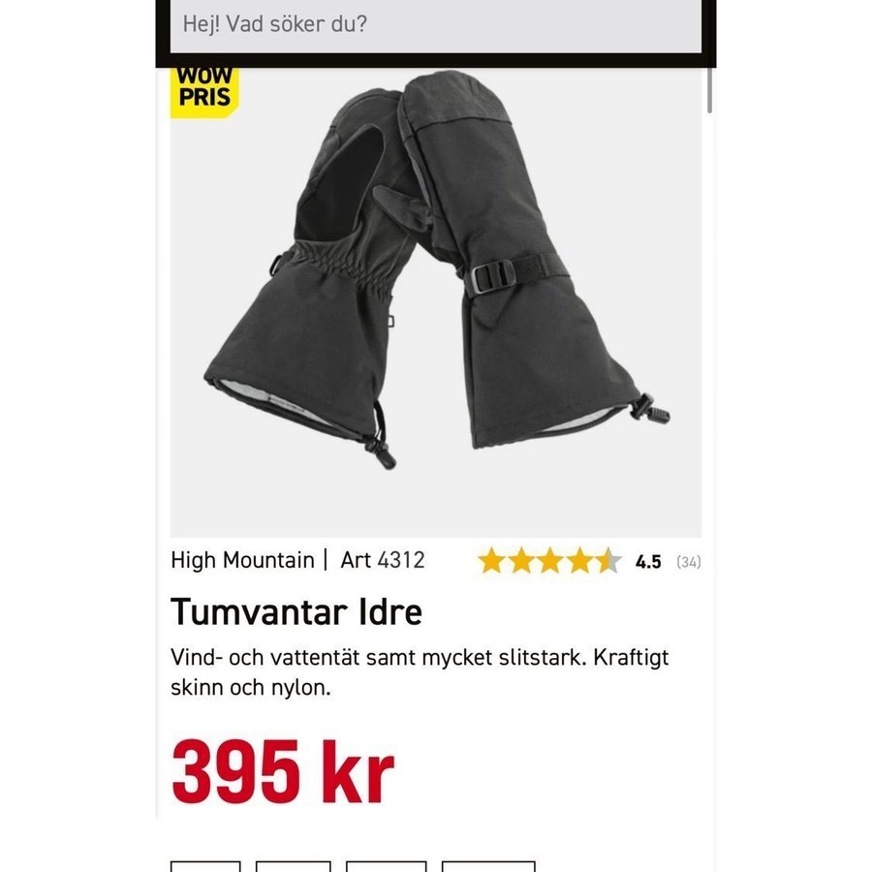Click the half-filled fifth rating star
Viewport: 872px width, 872px height.
[x=609, y=561]
